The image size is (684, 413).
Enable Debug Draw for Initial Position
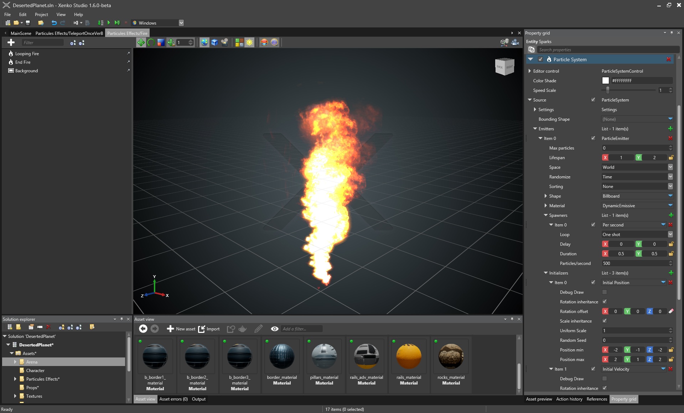(x=605, y=292)
